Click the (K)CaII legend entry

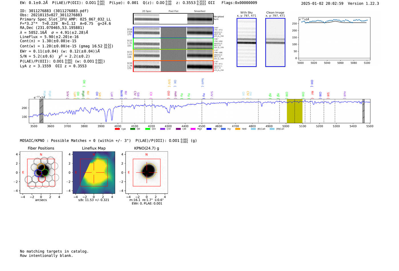click(x=258, y=129)
